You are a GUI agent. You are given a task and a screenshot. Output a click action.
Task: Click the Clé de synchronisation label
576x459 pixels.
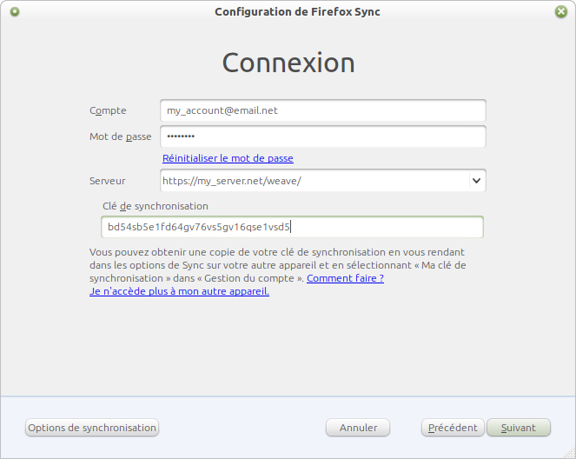coord(155,206)
